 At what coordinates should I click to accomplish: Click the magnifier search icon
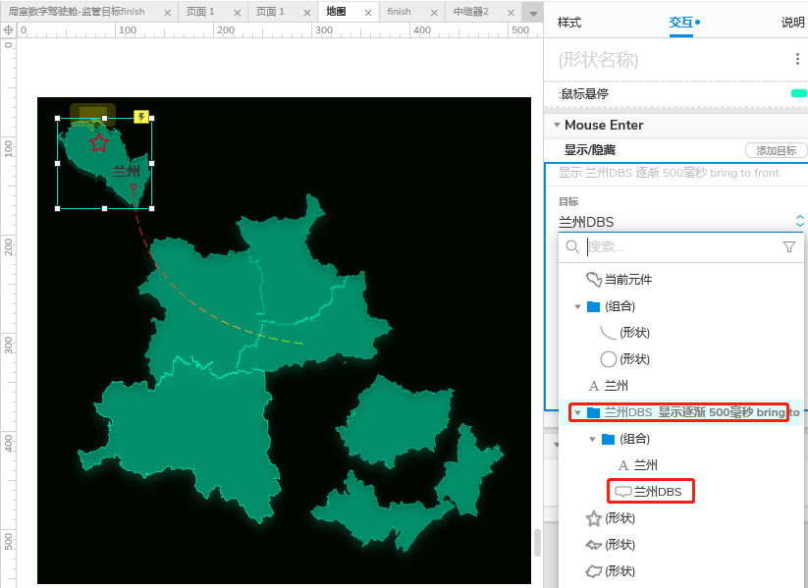572,247
